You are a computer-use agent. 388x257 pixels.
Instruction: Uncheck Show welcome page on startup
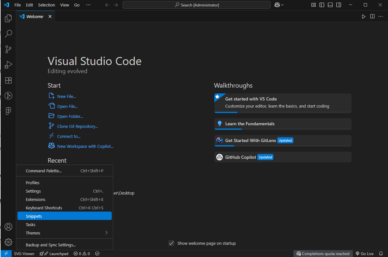coord(171,243)
